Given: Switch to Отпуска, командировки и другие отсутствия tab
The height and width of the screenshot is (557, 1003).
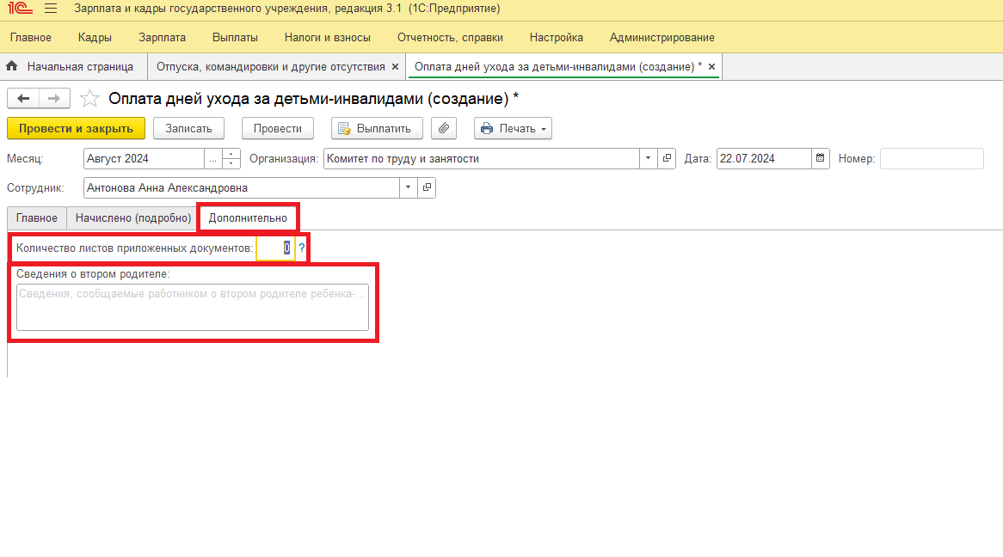Looking at the screenshot, I should tap(271, 66).
